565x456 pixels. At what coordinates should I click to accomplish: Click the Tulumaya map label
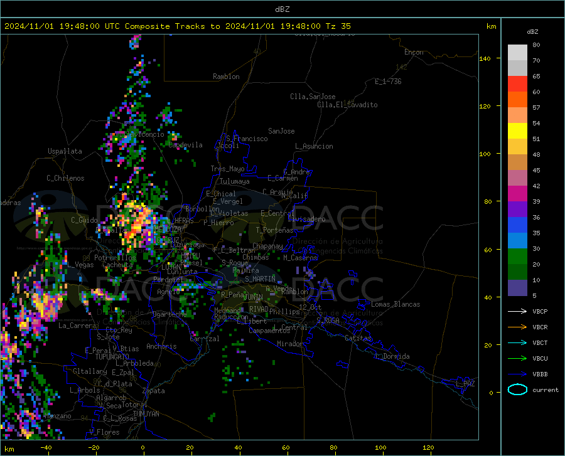click(x=235, y=181)
